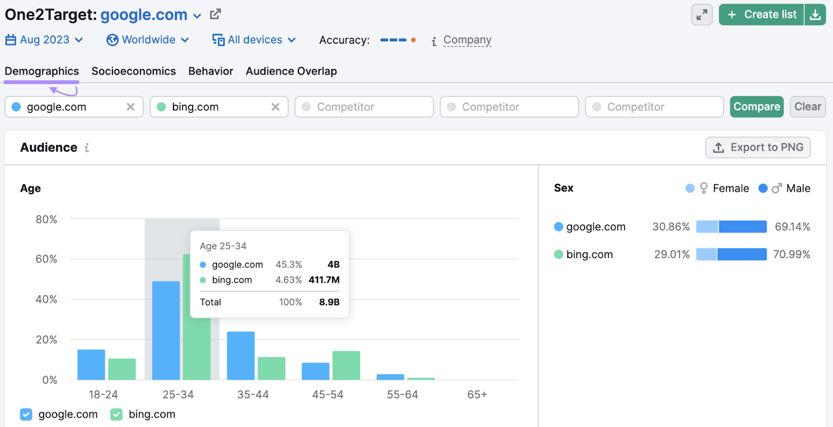Remove google.com with its X icon
The height and width of the screenshot is (427, 833).
pyautogui.click(x=131, y=107)
